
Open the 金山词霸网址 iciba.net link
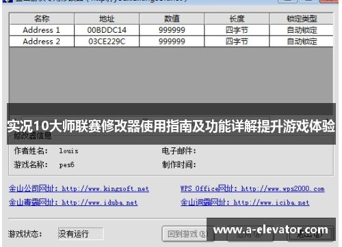coord(245,202)
